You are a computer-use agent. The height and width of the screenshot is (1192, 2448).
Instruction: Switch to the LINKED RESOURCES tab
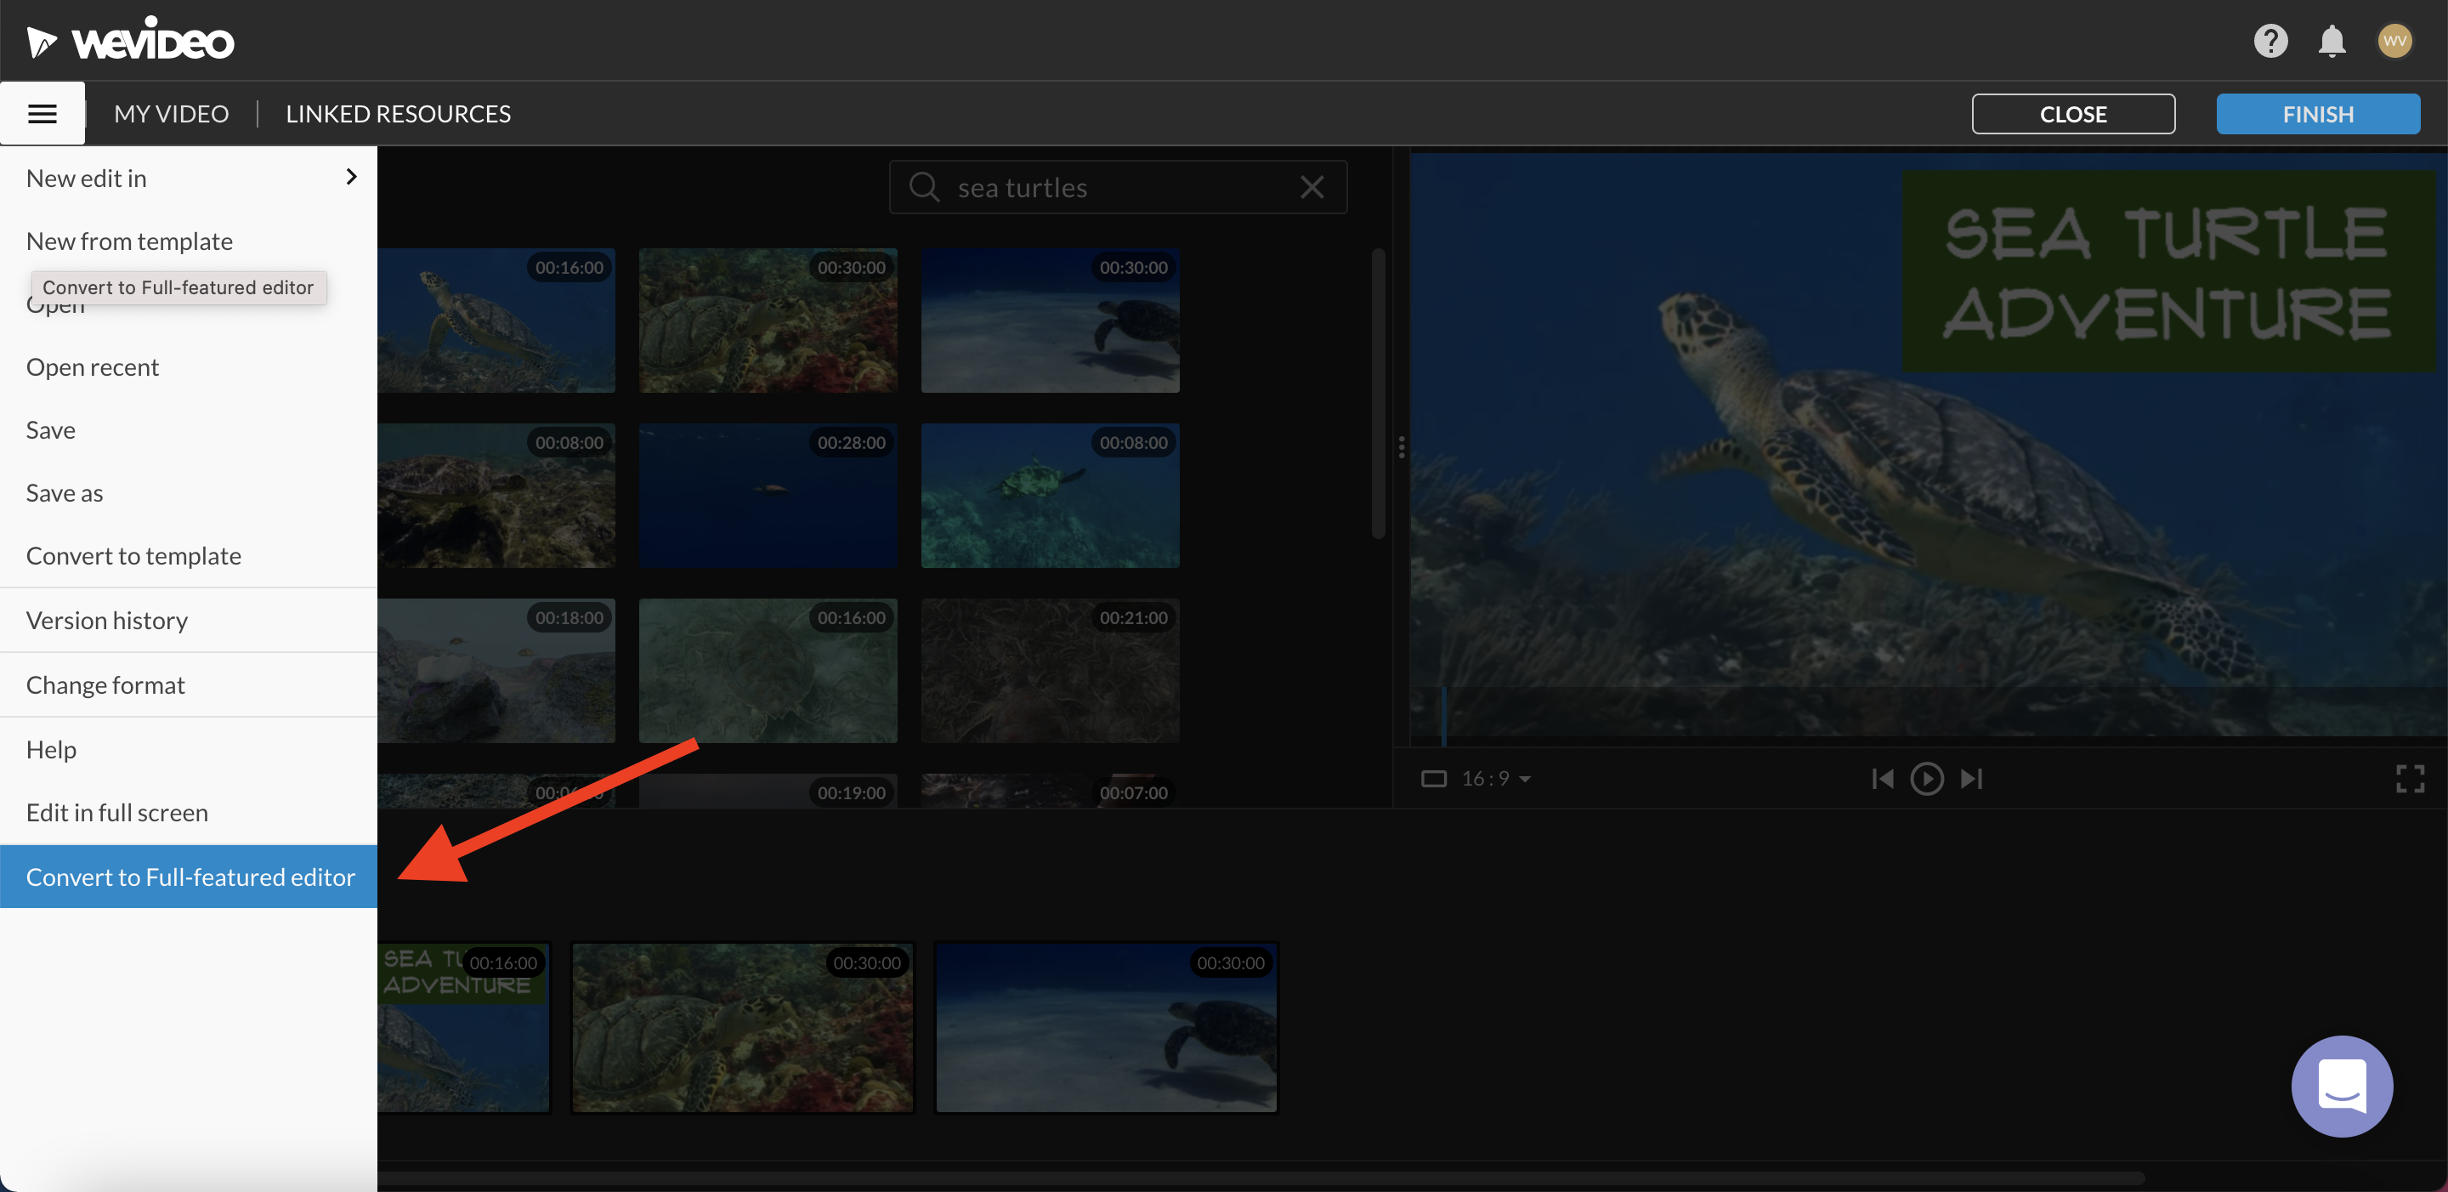pos(397,113)
